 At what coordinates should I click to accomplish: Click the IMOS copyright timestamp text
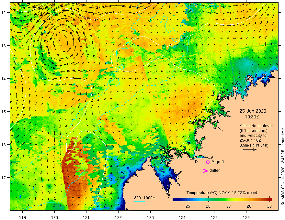[283, 167]
